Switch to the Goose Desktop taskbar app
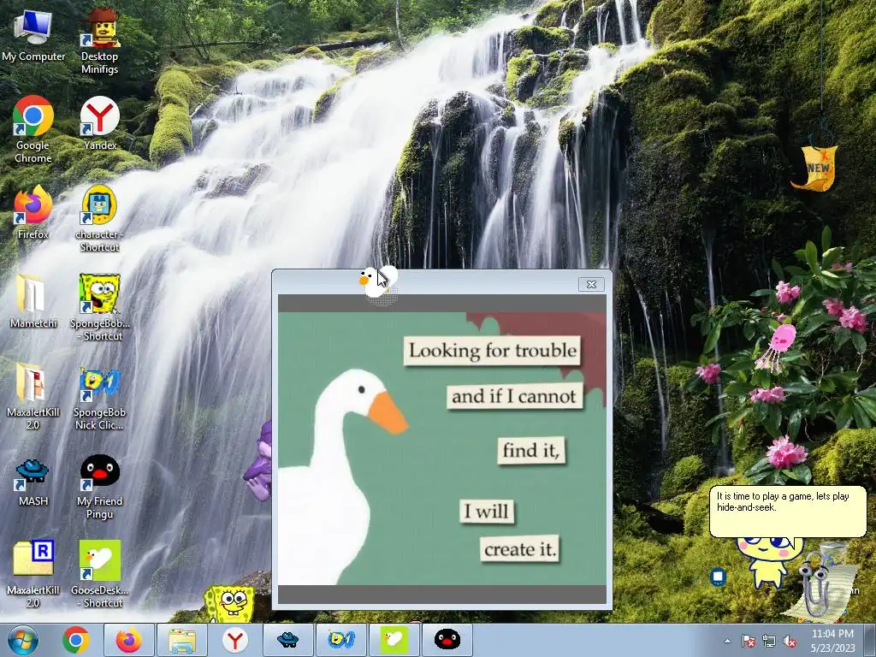The width and height of the screenshot is (876, 657). click(394, 640)
